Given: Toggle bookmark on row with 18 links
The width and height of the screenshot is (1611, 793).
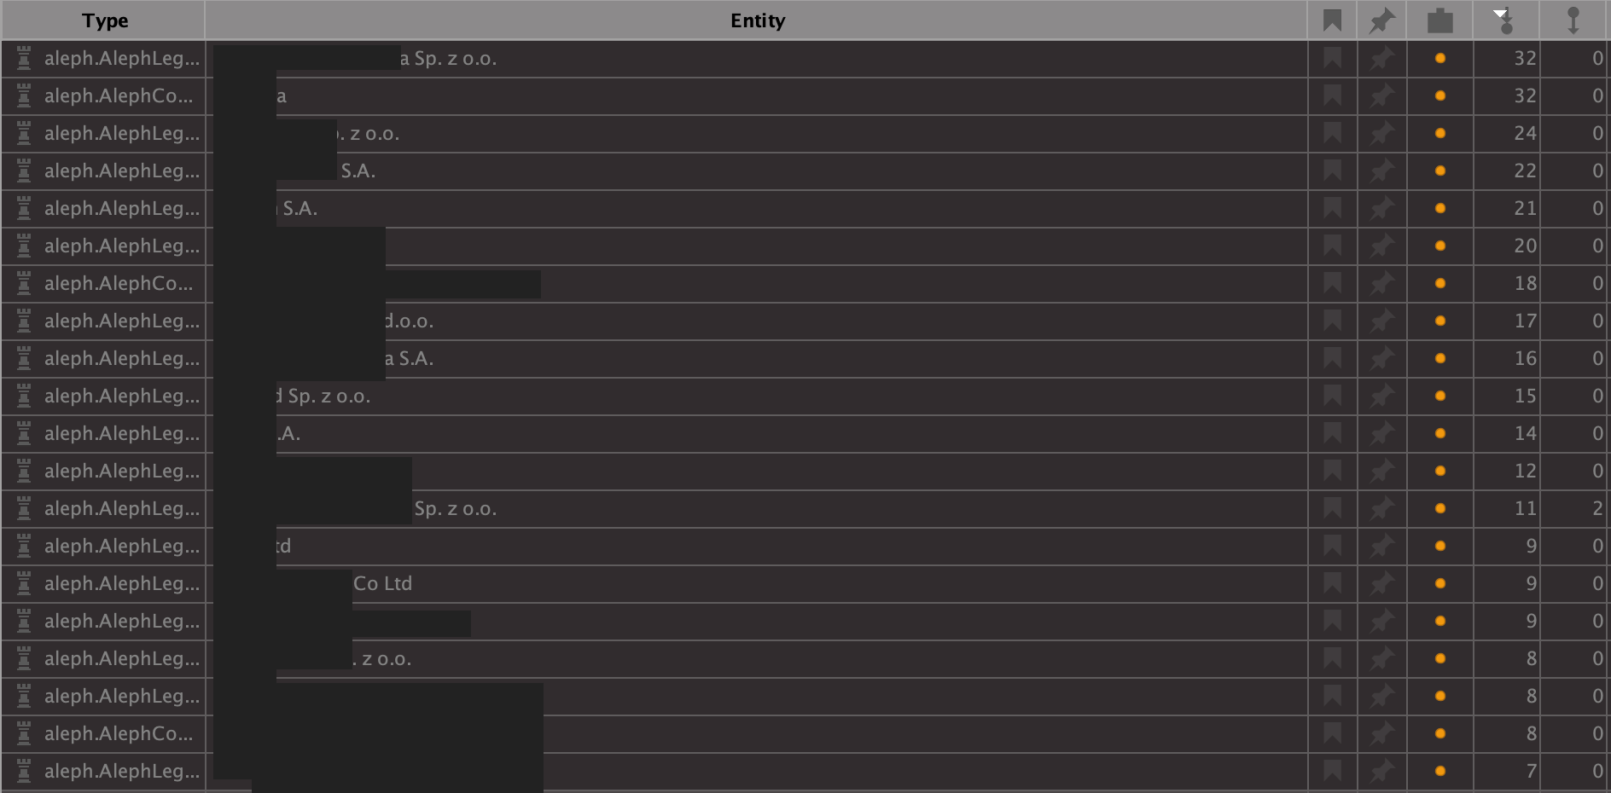Looking at the screenshot, I should (x=1332, y=283).
